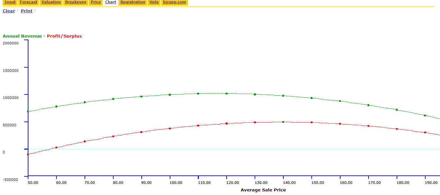Click the green revenue point at price 110.00
Image resolution: width=440 pixels, height=195 pixels.
pyautogui.click(x=198, y=93)
